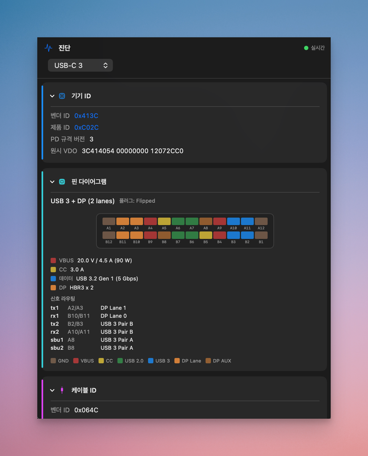
Task: Click the sbu2 B8 routing row
Action: (92, 348)
